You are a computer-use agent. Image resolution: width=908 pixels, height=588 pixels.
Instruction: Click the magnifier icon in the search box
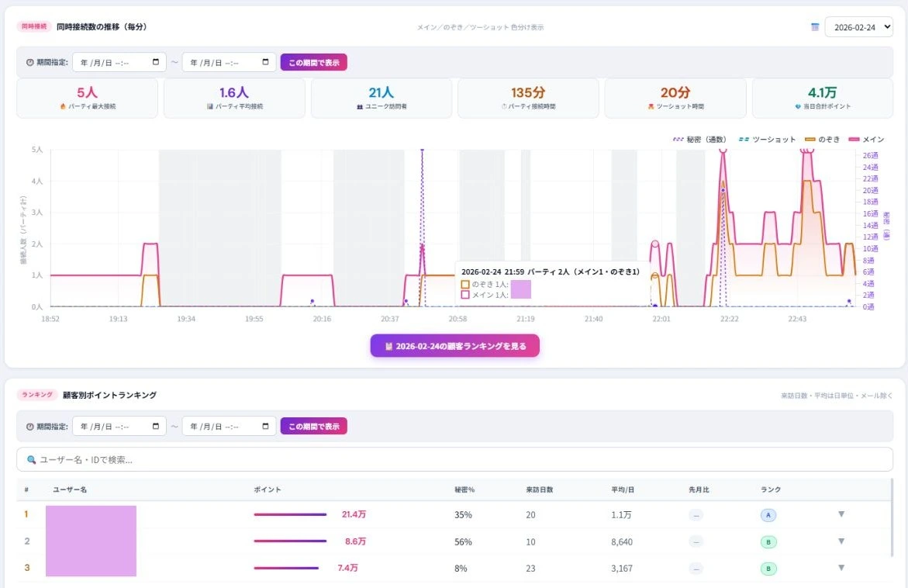coord(32,459)
